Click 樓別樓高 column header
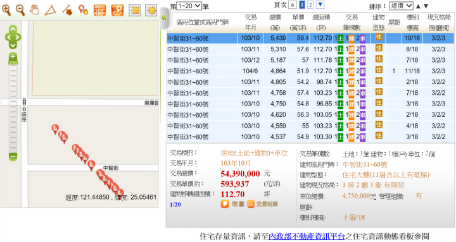This screenshot has height=242, width=456. coord(412,23)
